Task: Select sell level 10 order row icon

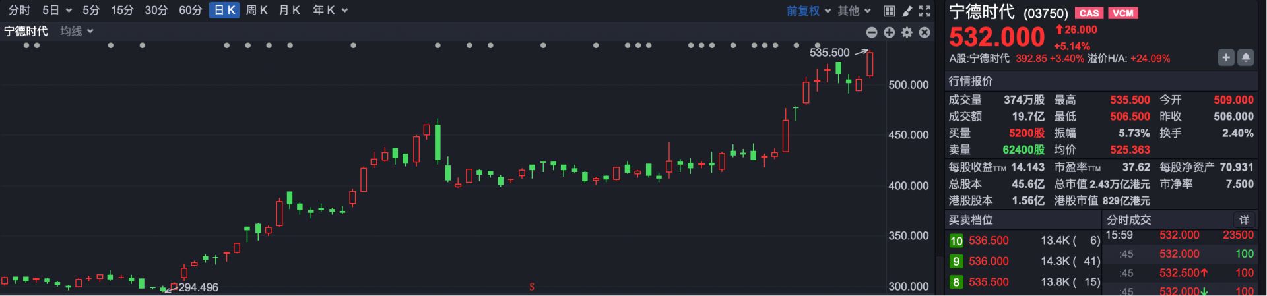Action: pyautogui.click(x=956, y=241)
